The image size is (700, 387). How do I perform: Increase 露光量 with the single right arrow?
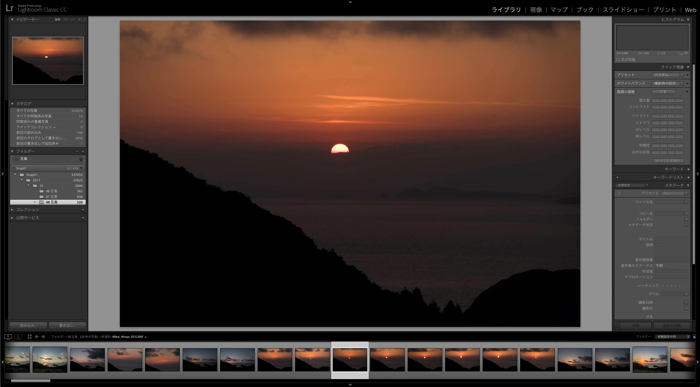pos(671,100)
